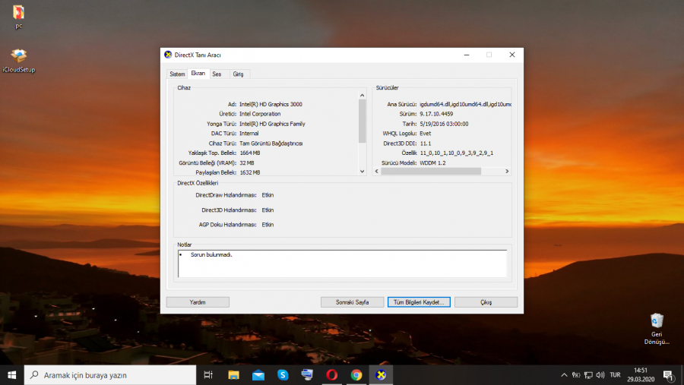Viewport: 684px width, 385px height.
Task: Open the Giriş tab
Action: (x=238, y=74)
